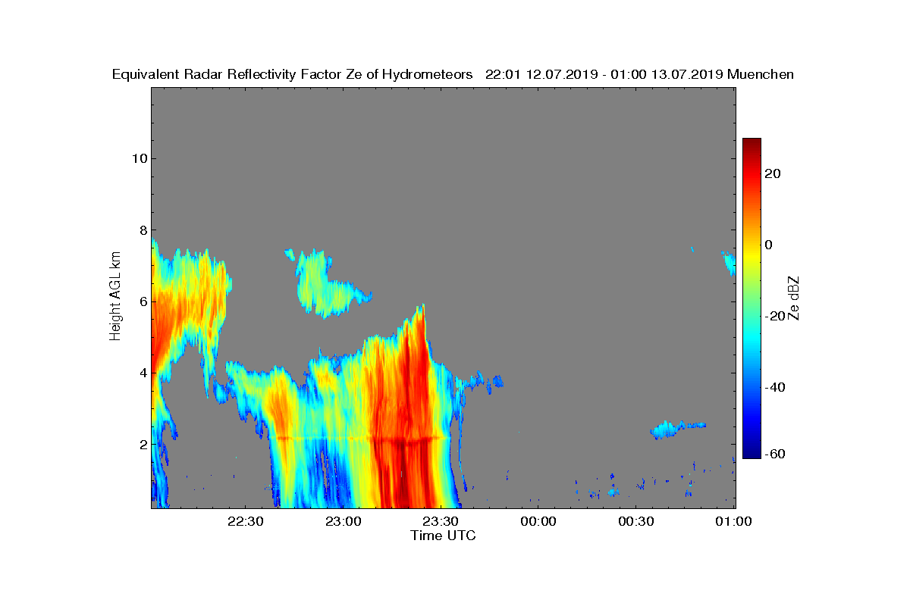Screen dimensions: 910x606
Task: Click the 00:30 time tick label
Action: (636, 521)
